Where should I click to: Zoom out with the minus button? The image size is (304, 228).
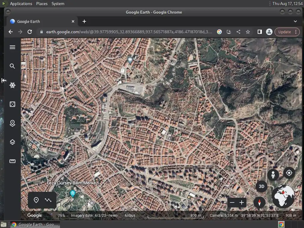[x=232, y=202]
